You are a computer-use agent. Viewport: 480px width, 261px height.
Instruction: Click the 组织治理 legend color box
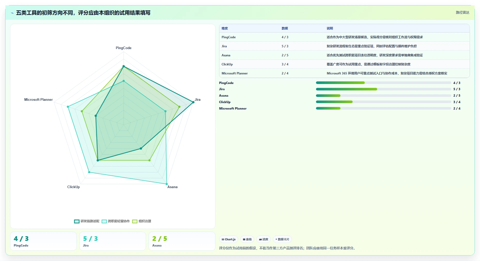[135, 221]
